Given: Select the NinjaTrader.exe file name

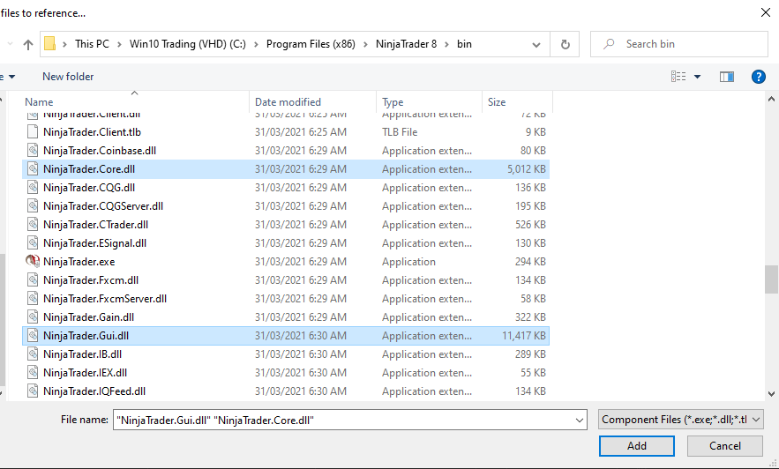Looking at the screenshot, I should pyautogui.click(x=79, y=262).
